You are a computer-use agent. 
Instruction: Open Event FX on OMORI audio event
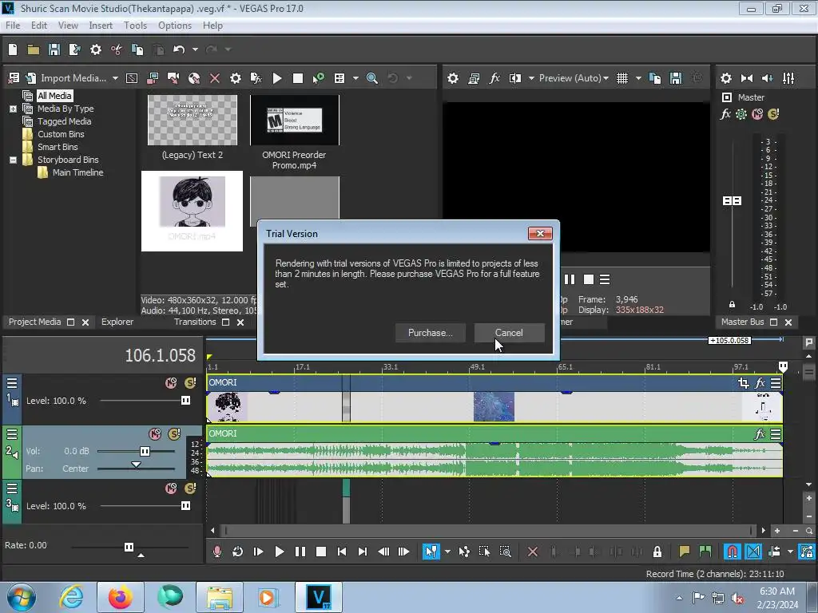(760, 433)
